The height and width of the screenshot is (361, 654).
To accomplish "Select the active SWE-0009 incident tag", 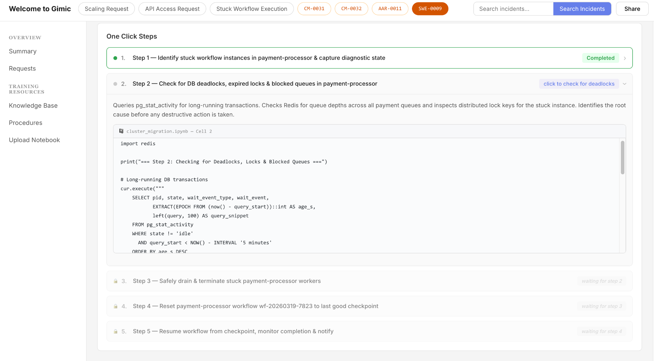I will [430, 9].
